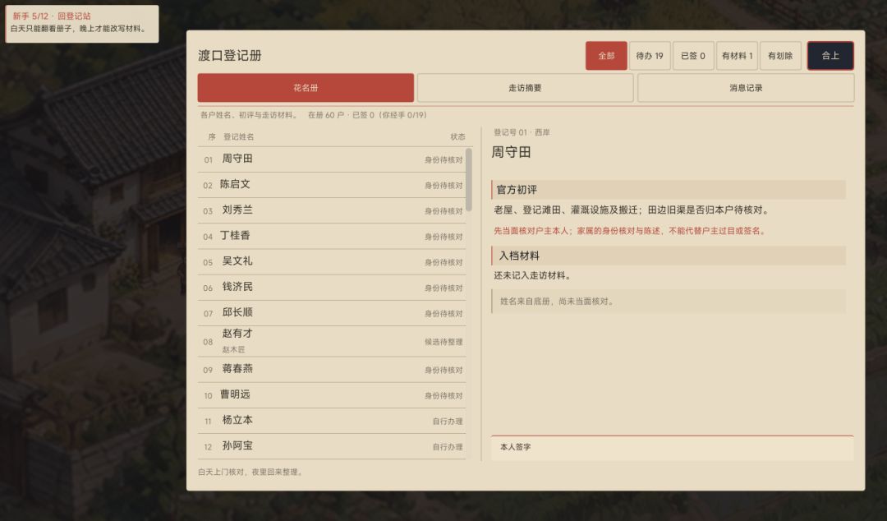This screenshot has width=887, height=521.
Task: Click the 官方初评 section header
Action: 669,190
